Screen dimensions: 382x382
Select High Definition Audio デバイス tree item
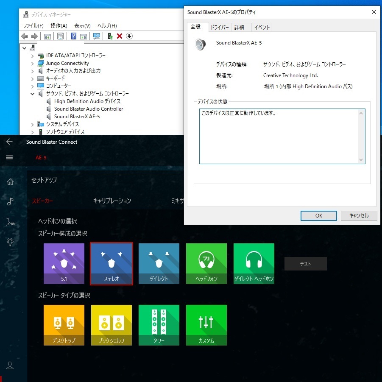[87, 101]
